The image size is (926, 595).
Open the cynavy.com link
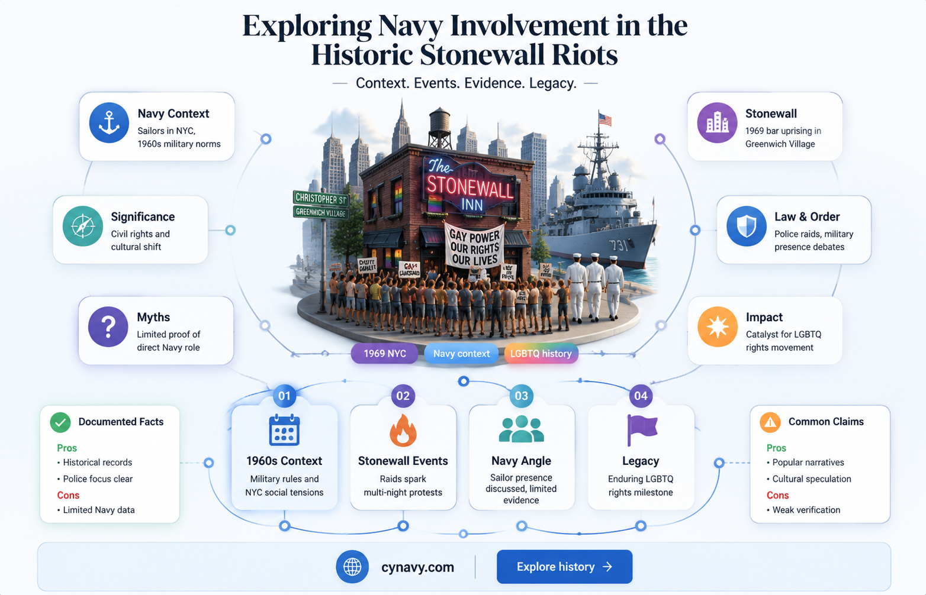coord(417,567)
